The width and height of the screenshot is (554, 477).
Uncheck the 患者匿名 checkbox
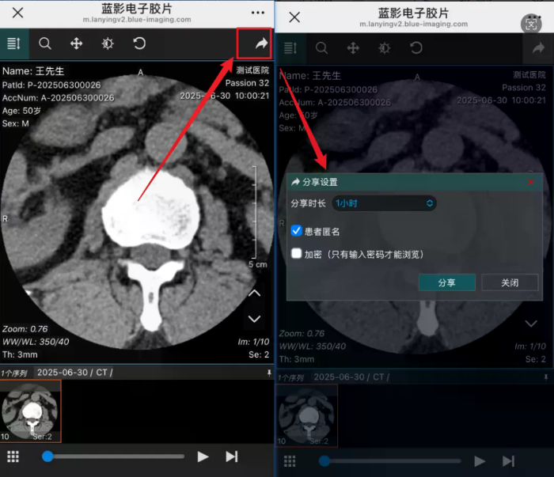297,231
